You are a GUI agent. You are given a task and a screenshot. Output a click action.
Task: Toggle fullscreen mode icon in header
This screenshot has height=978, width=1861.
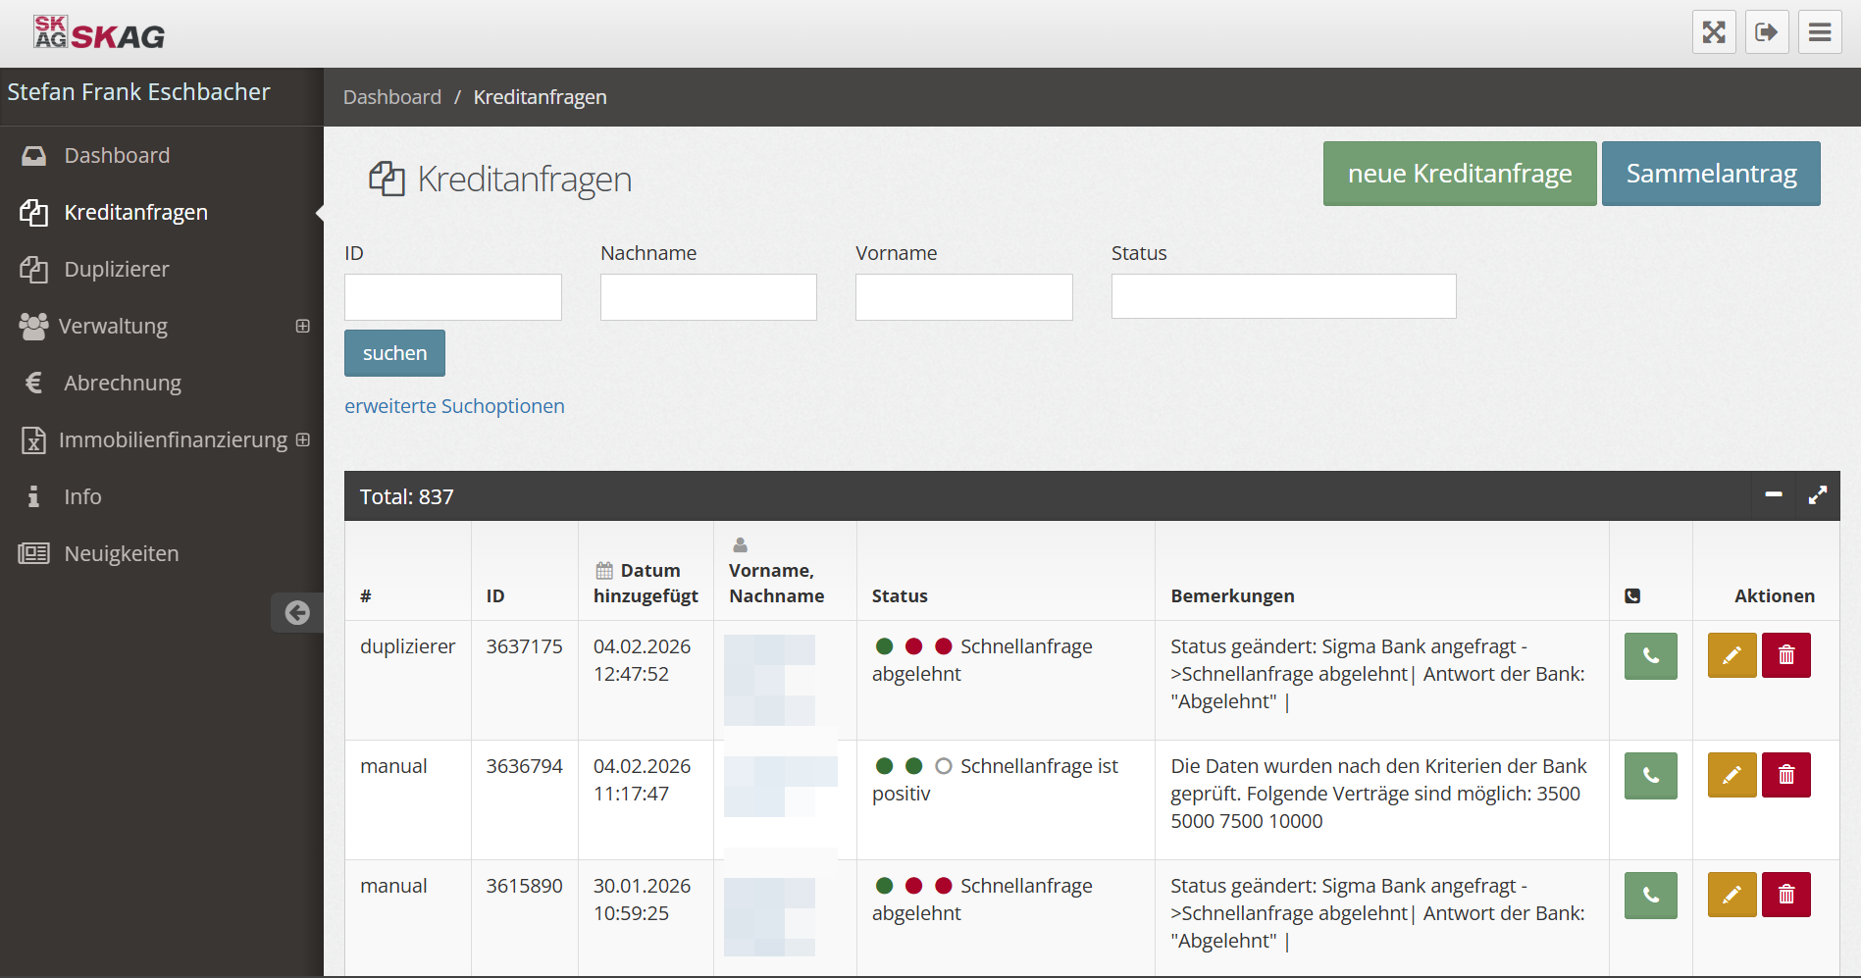click(1714, 32)
